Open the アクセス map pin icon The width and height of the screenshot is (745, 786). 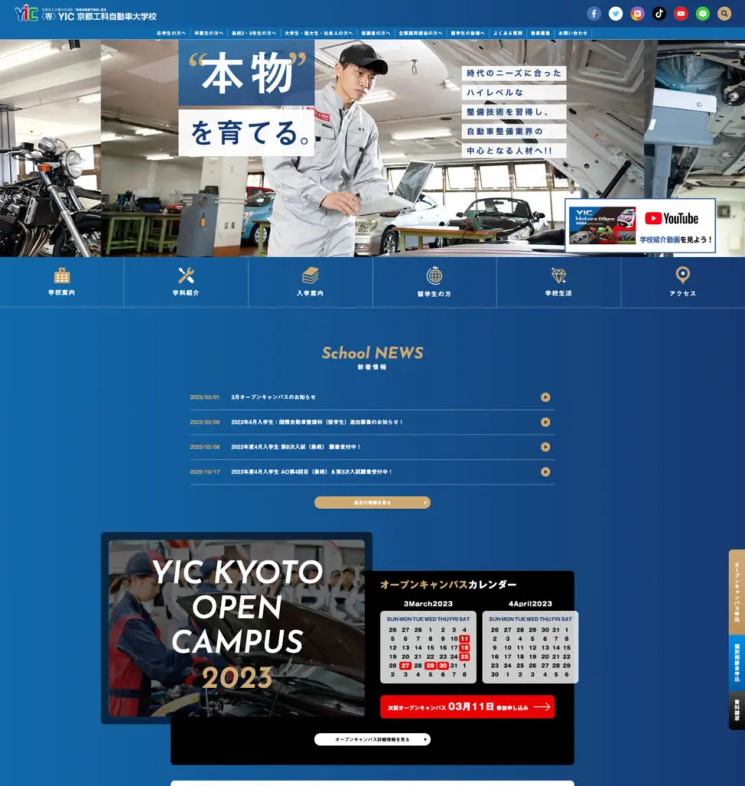coord(682,276)
